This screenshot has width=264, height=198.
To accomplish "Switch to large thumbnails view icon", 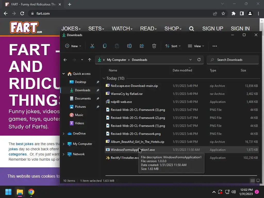I will pyautogui.click(x=258, y=181).
